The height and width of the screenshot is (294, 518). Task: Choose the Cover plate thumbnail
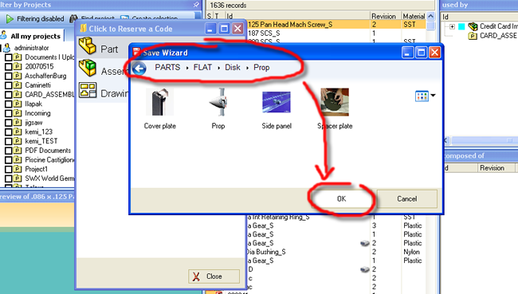click(x=160, y=102)
